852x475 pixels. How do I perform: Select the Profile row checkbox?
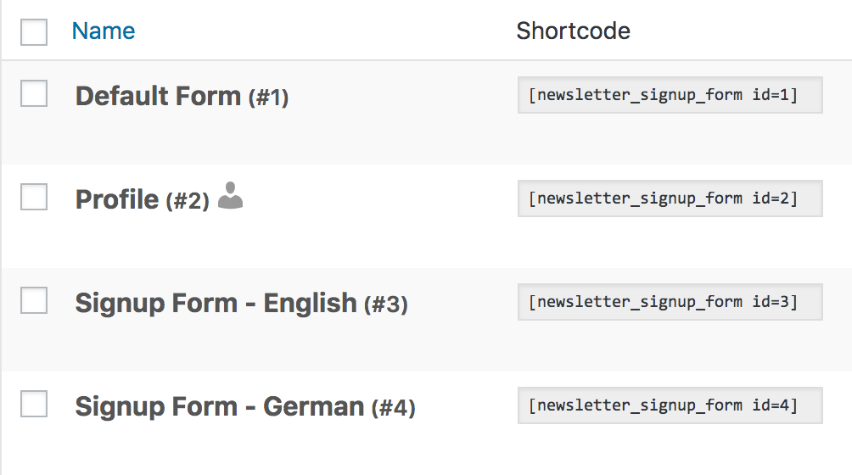(34, 198)
